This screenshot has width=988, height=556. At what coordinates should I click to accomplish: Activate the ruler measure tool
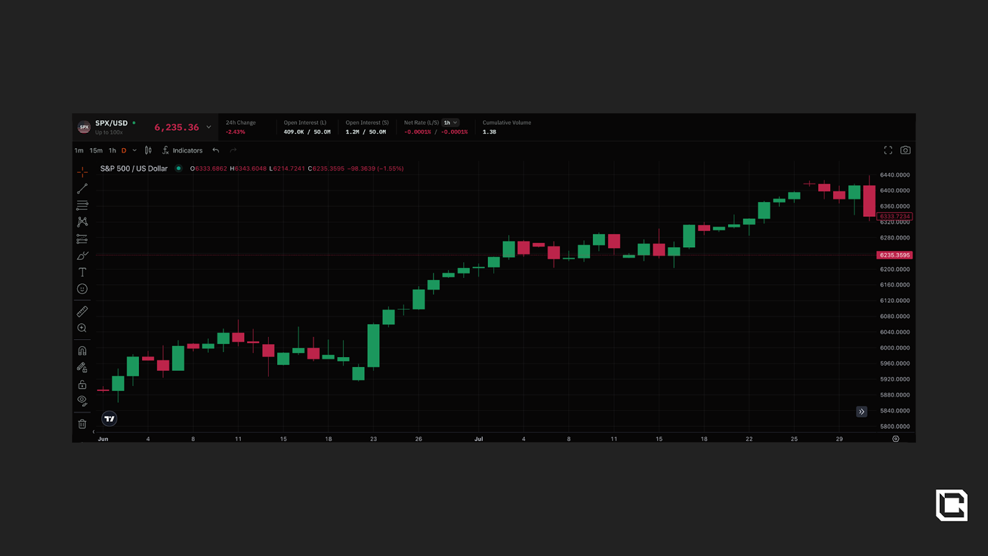point(82,311)
